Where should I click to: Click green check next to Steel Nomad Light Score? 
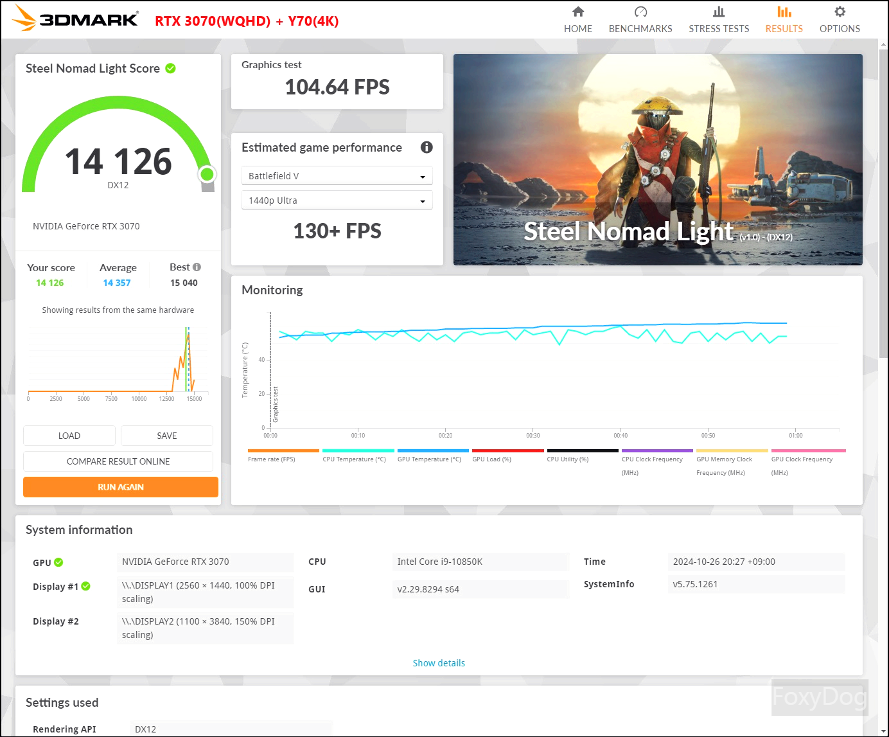(171, 68)
